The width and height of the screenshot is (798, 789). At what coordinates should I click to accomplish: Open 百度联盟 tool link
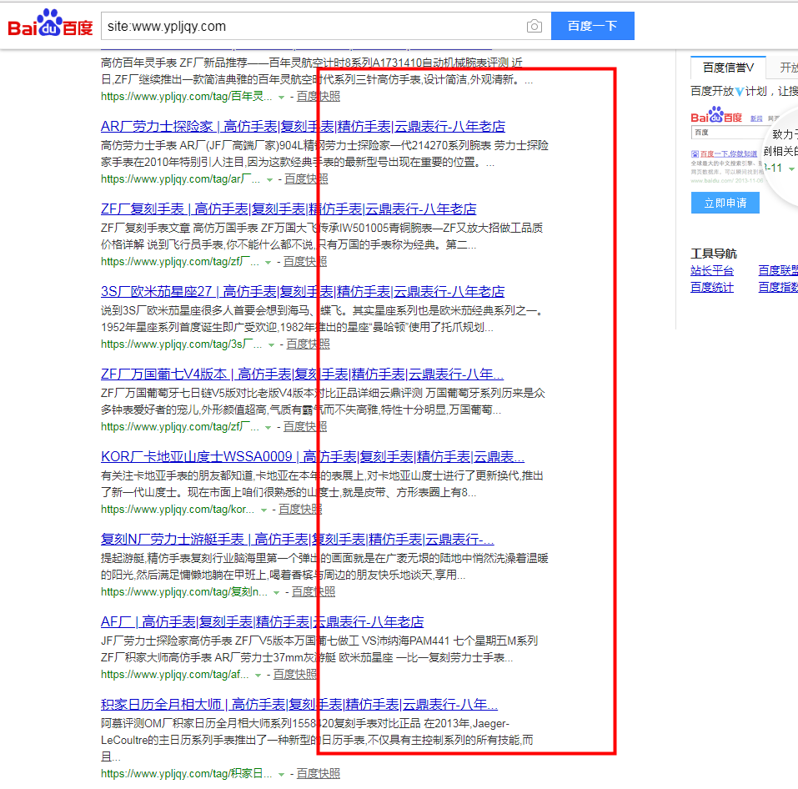[778, 270]
